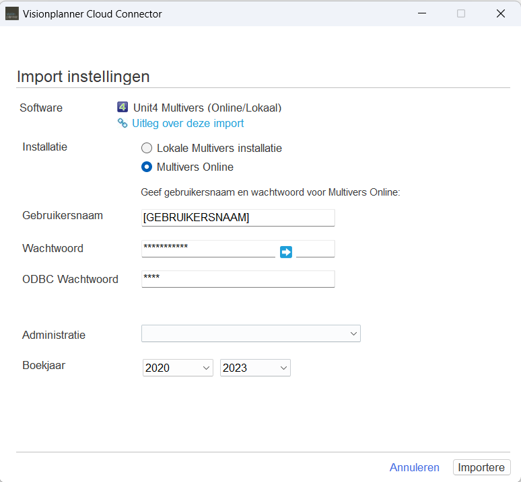Click the Administratie label
The height and width of the screenshot is (482, 521).
click(53, 335)
